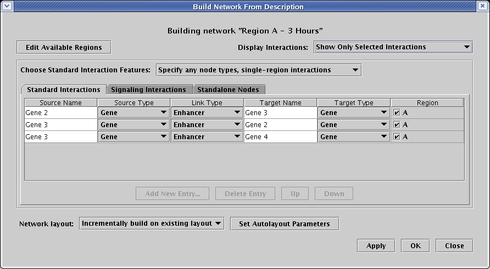Click Target Name field containing Gene 4

coord(280,137)
